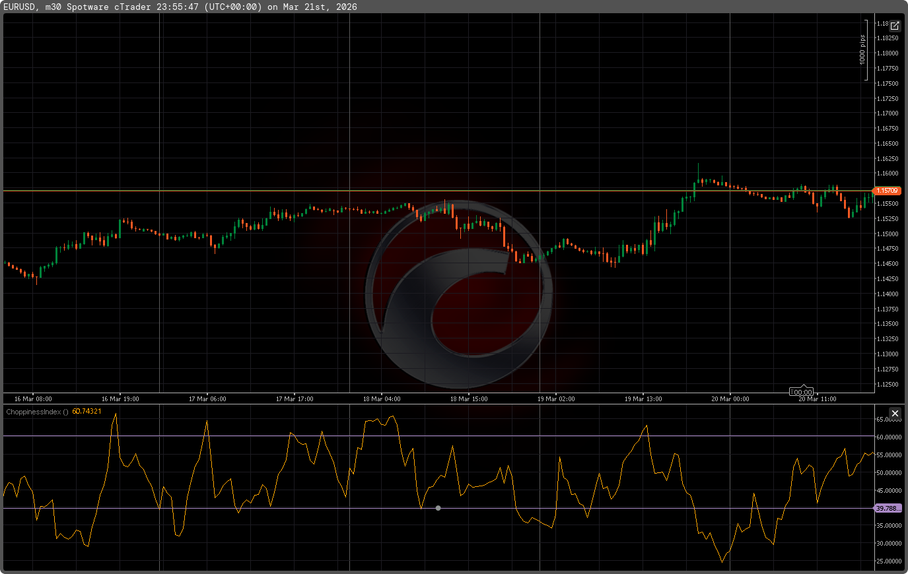Image resolution: width=908 pixels, height=574 pixels.
Task: Click the 65.00000 label on indicator axis
Action: coord(887,419)
